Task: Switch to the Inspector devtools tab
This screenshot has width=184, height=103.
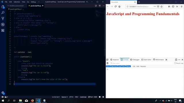Action: pyautogui.click(x=115, y=60)
